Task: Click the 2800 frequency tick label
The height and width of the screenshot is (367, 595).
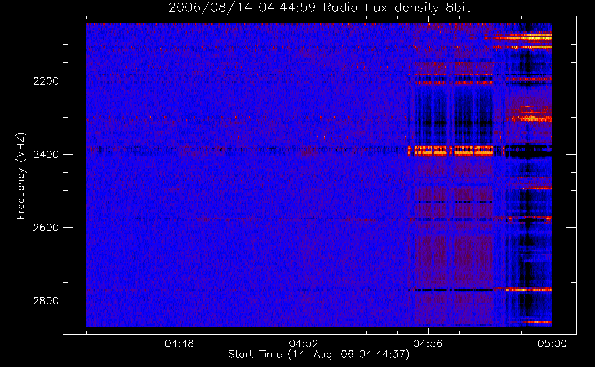Action: coord(46,301)
